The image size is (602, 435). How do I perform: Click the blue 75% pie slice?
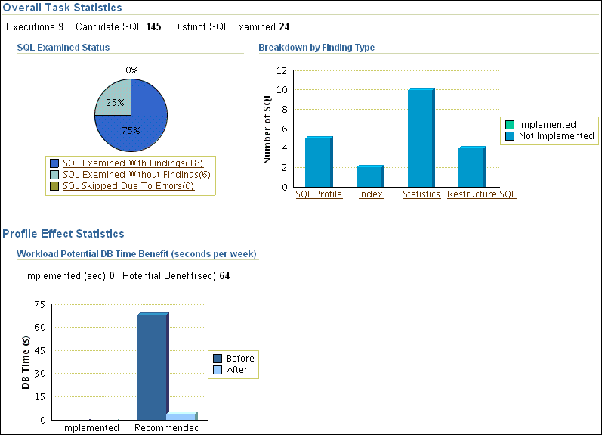coord(139,125)
